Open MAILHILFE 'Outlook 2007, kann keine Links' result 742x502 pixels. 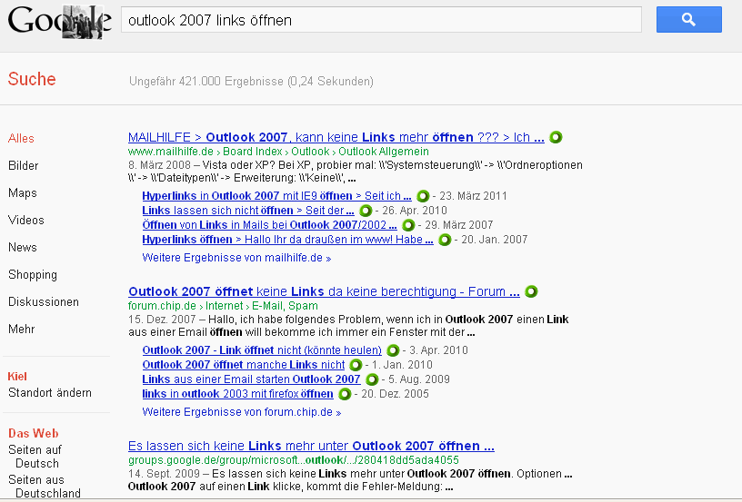coord(336,137)
